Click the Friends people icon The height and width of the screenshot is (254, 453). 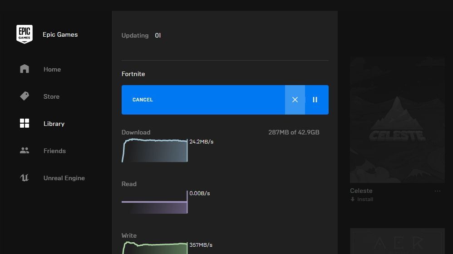click(25, 150)
